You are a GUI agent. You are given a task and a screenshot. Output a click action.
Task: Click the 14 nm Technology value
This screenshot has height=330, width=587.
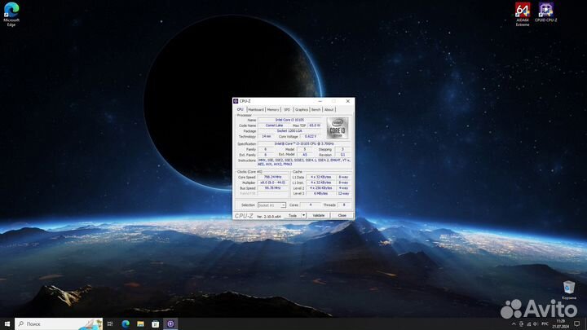(266, 137)
